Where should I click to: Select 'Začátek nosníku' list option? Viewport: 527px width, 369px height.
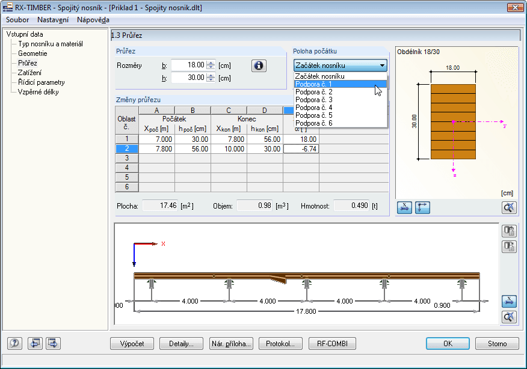tap(341, 76)
